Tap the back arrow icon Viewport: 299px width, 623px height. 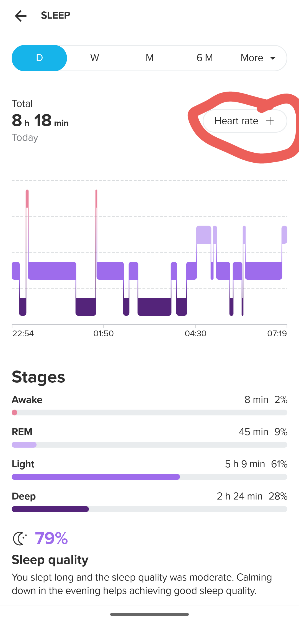(x=21, y=16)
